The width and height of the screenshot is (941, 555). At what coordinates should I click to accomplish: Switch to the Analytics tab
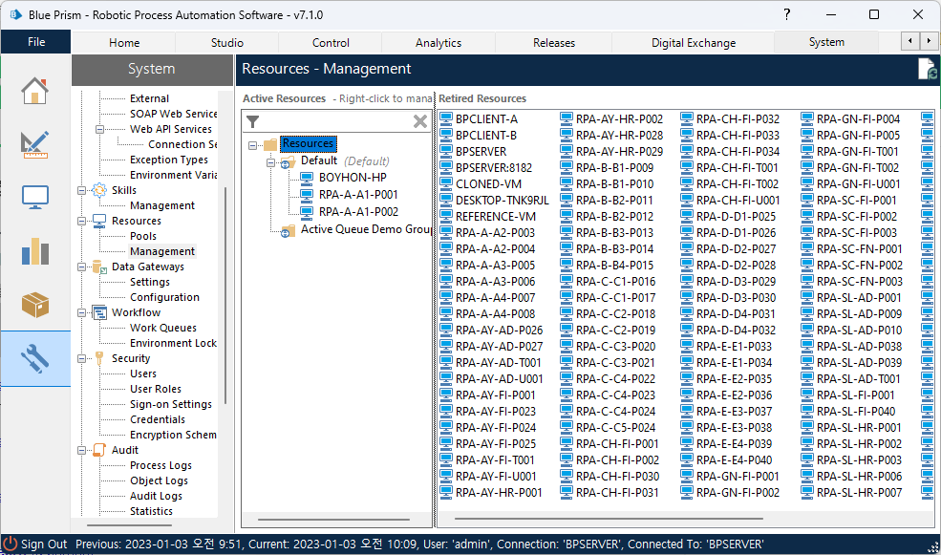[438, 43]
